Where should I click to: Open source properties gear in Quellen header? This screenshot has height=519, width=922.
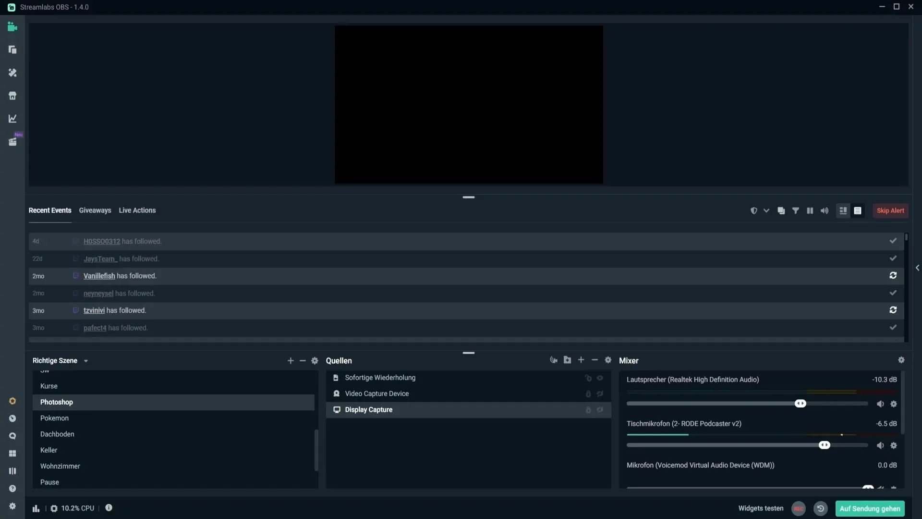tap(608, 360)
